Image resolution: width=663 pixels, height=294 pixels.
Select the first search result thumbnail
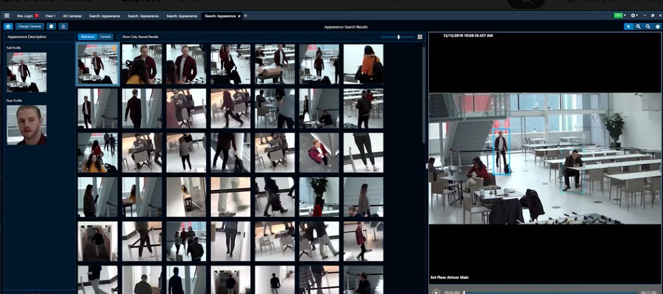point(97,64)
